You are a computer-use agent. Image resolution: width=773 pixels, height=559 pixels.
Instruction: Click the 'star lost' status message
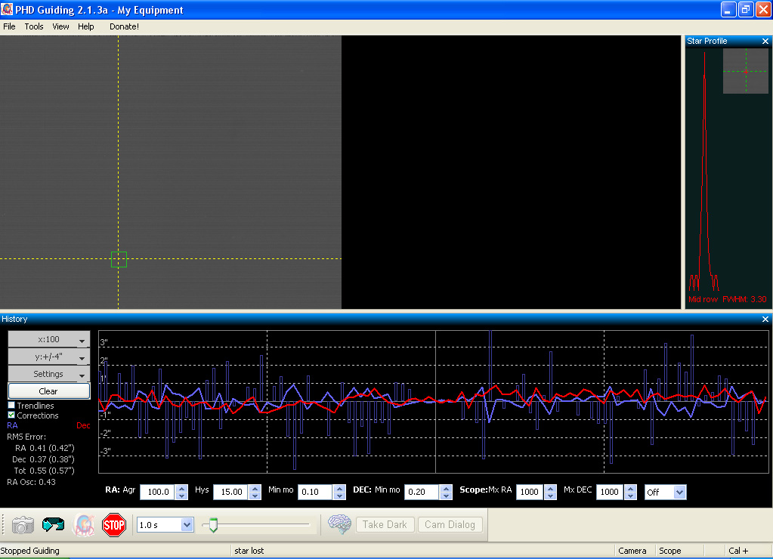(249, 551)
